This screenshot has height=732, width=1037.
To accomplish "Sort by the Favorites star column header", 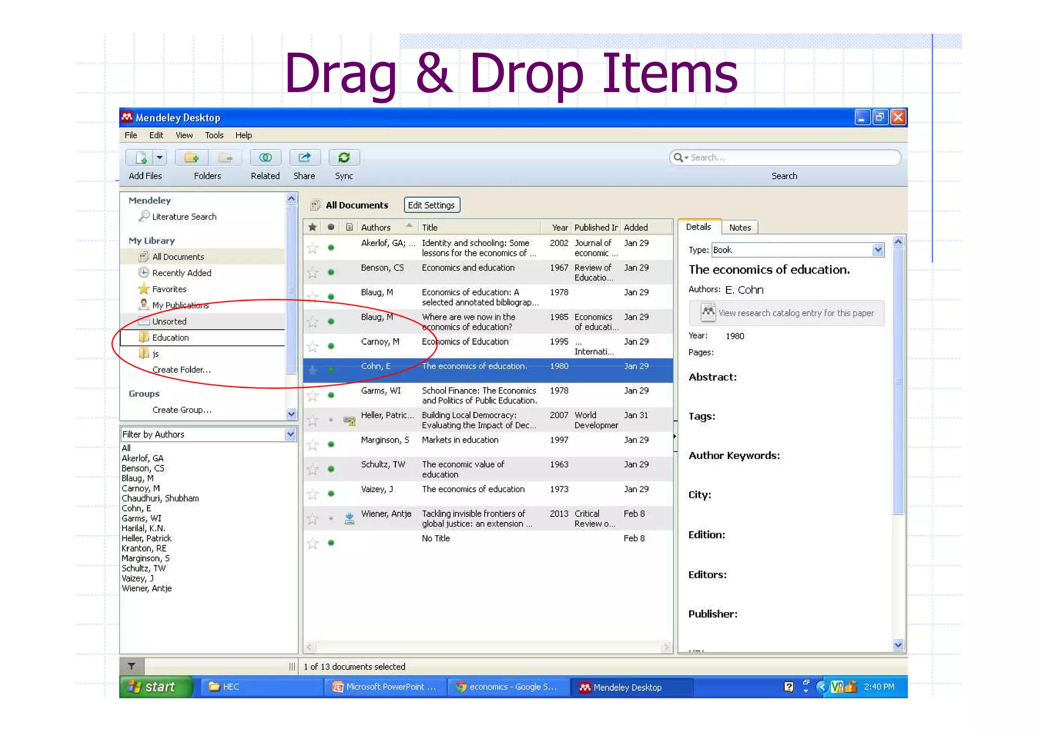I will point(312,227).
